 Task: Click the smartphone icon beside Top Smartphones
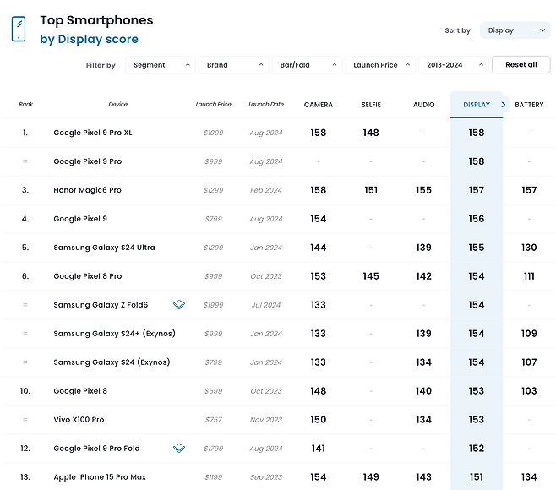(19, 29)
